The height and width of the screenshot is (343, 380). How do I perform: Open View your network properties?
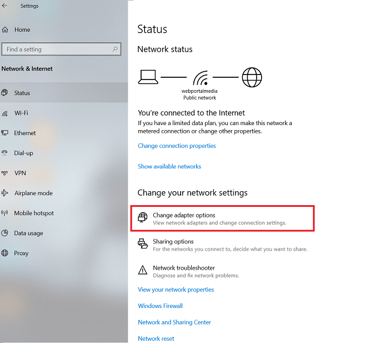176,290
